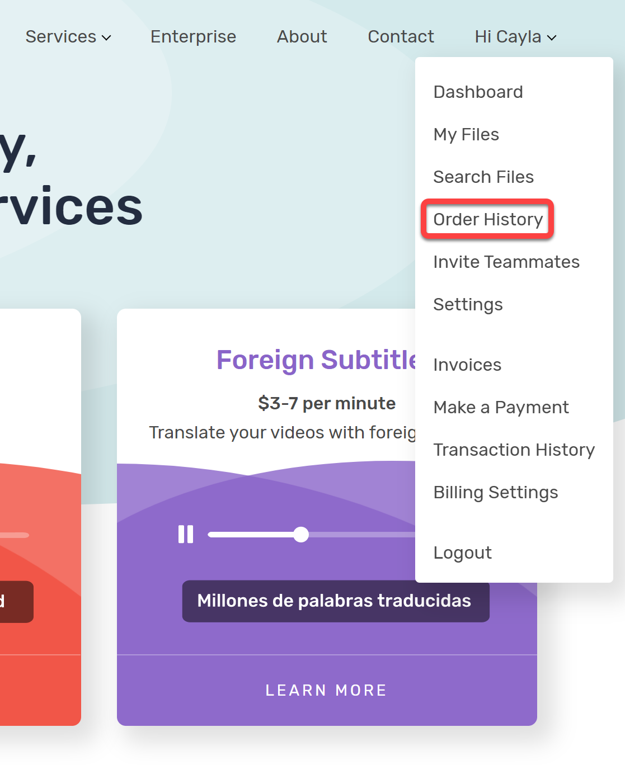
Task: Click LEARN MORE on purple card
Action: coord(327,691)
